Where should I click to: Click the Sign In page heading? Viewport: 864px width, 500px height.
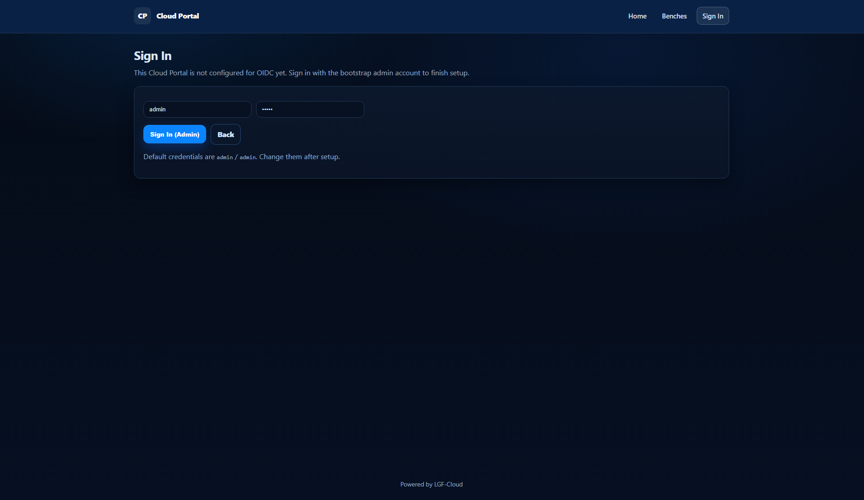(152, 56)
